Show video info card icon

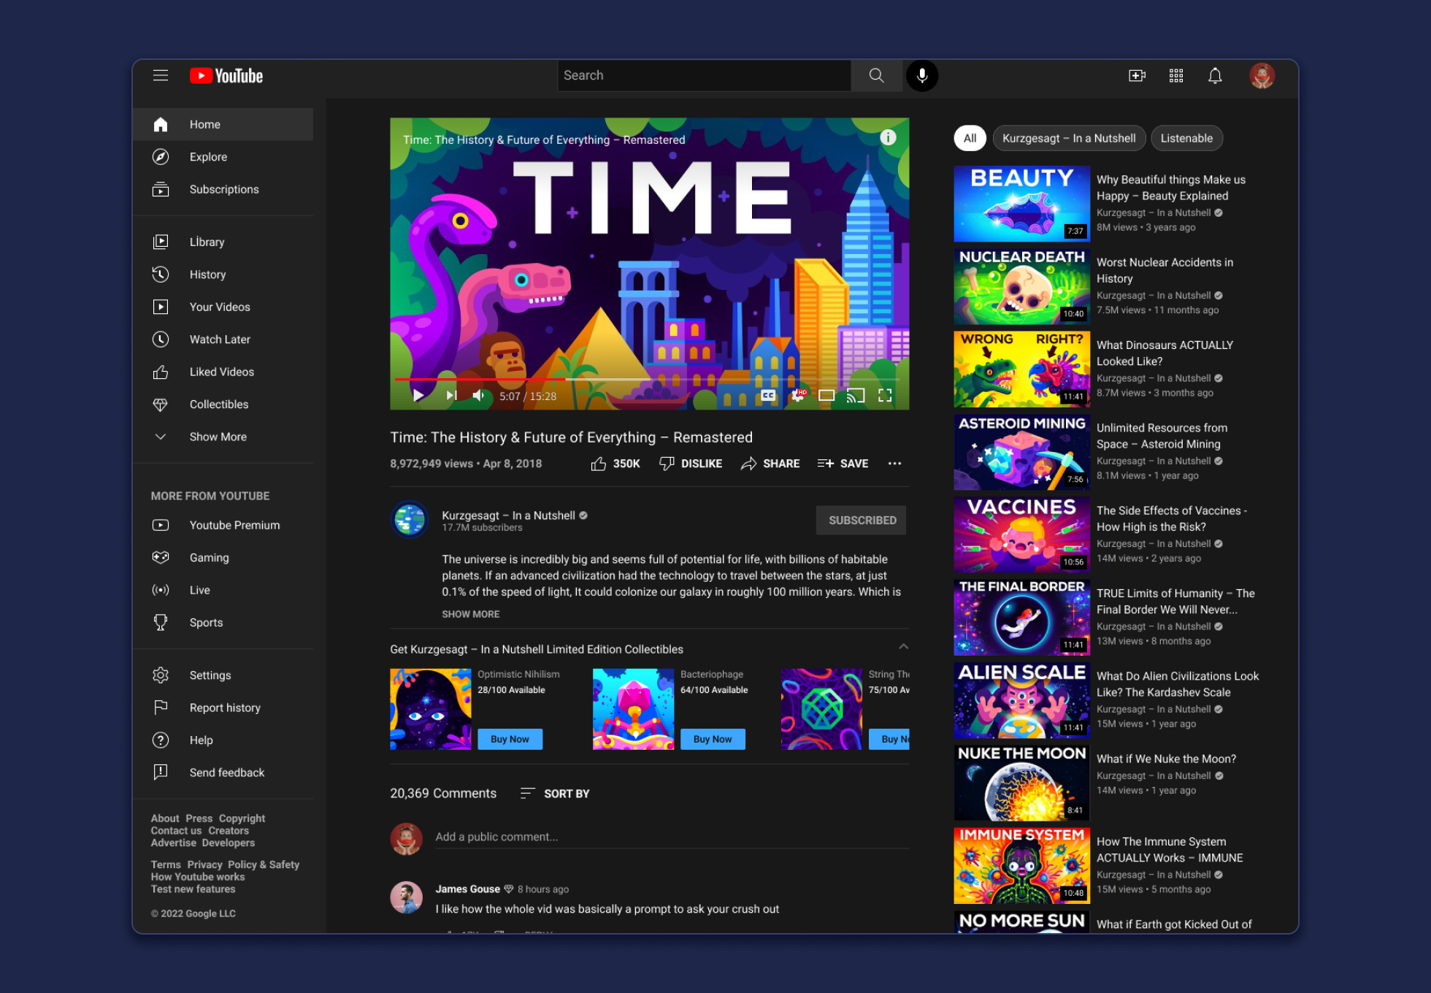point(888,137)
